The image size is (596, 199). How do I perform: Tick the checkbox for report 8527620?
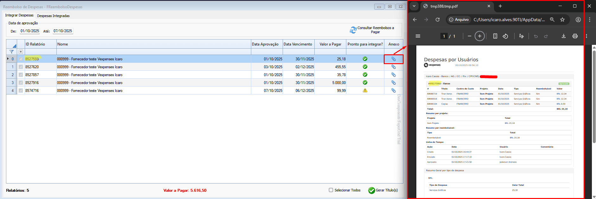coord(21,67)
